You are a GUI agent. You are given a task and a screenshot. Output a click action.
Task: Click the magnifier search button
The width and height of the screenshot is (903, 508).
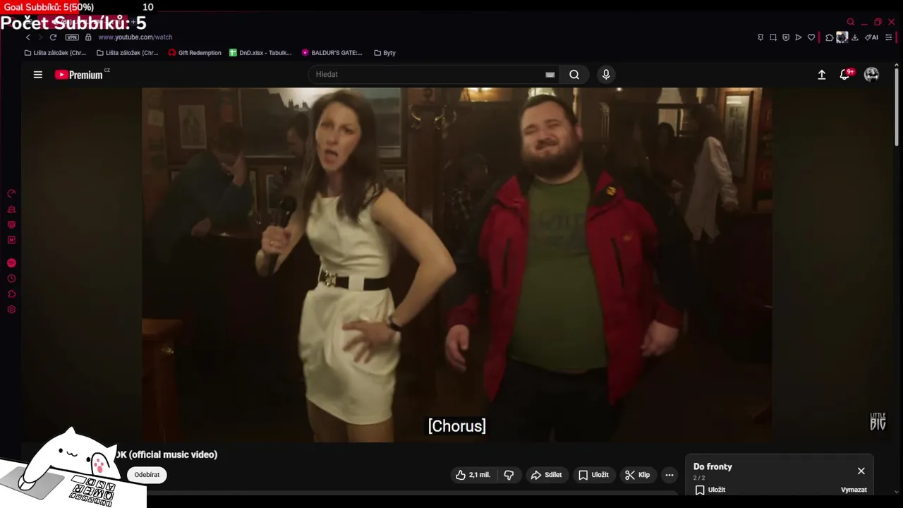[x=574, y=74]
